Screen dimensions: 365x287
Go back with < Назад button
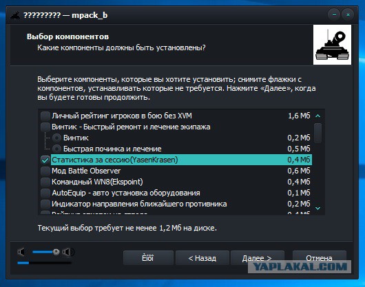click(x=202, y=258)
